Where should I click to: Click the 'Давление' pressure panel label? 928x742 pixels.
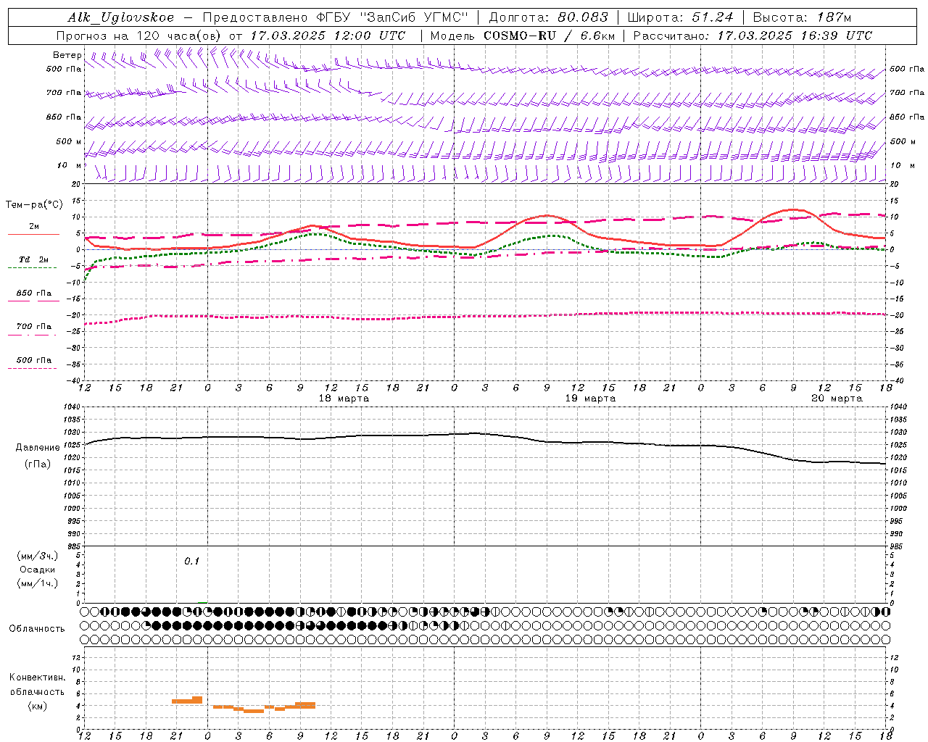38,448
